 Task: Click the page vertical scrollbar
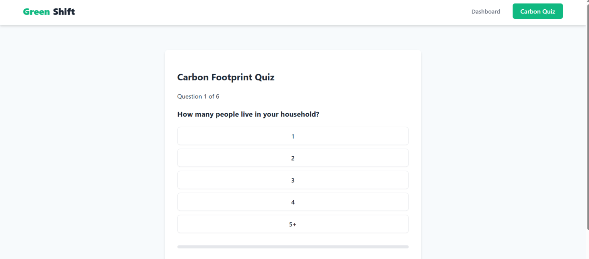[x=588, y=113]
